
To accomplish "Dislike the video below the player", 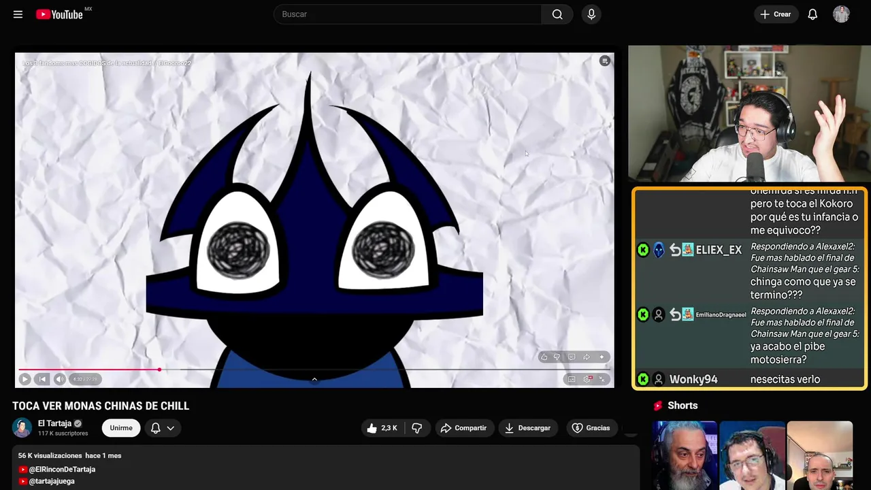I will point(417,428).
